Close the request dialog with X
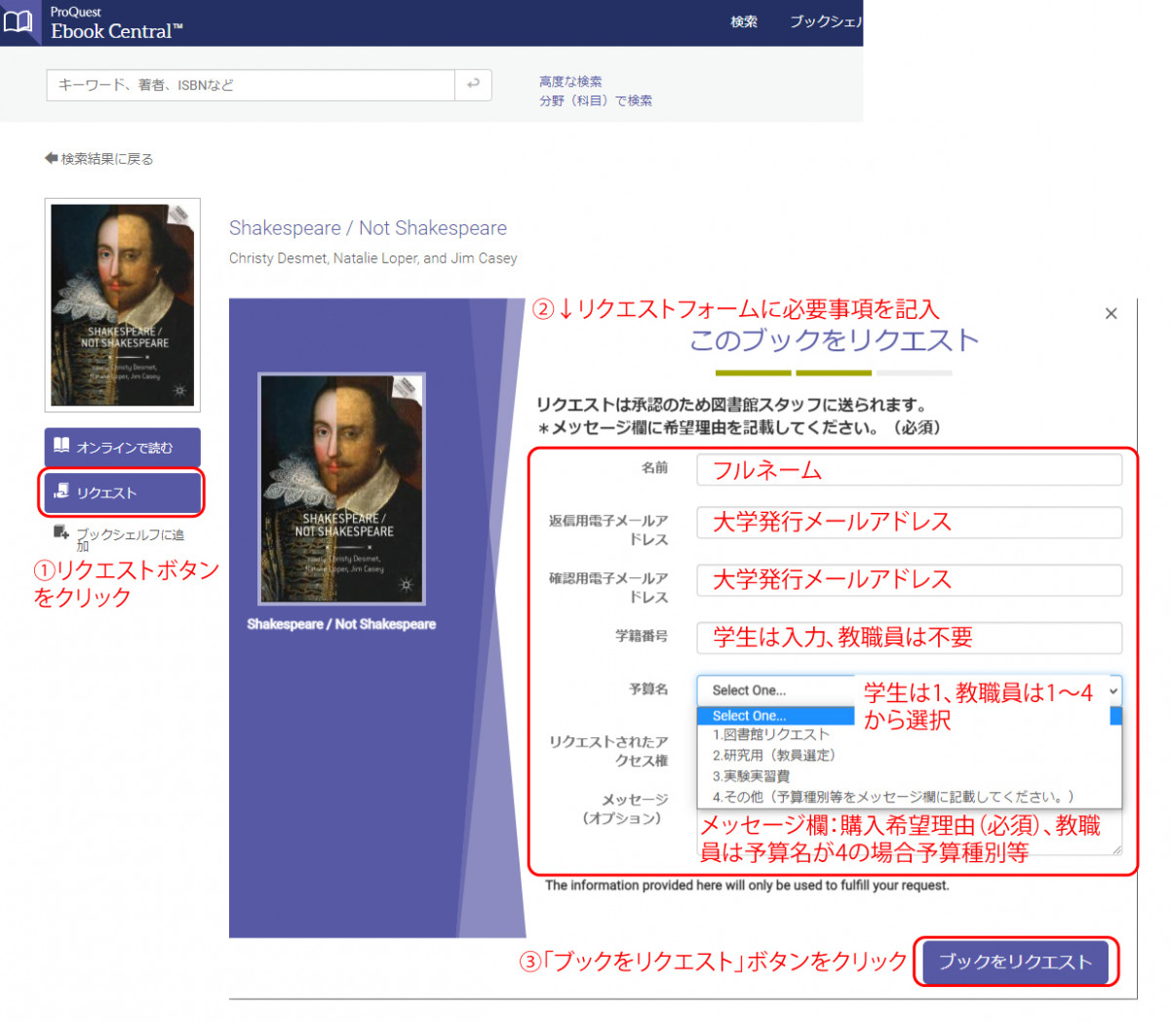 [x=1111, y=314]
